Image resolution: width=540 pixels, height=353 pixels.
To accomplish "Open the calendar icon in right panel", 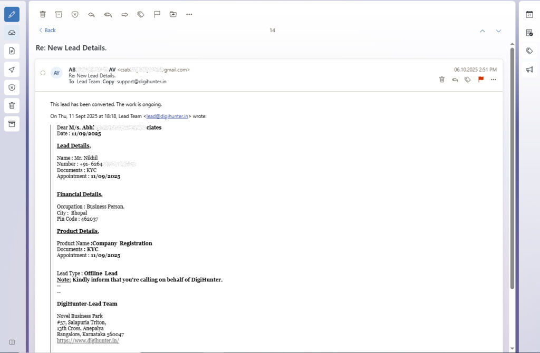I will (x=529, y=14).
